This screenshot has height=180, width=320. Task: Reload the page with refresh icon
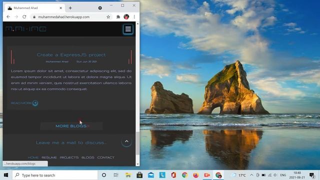(24, 16)
